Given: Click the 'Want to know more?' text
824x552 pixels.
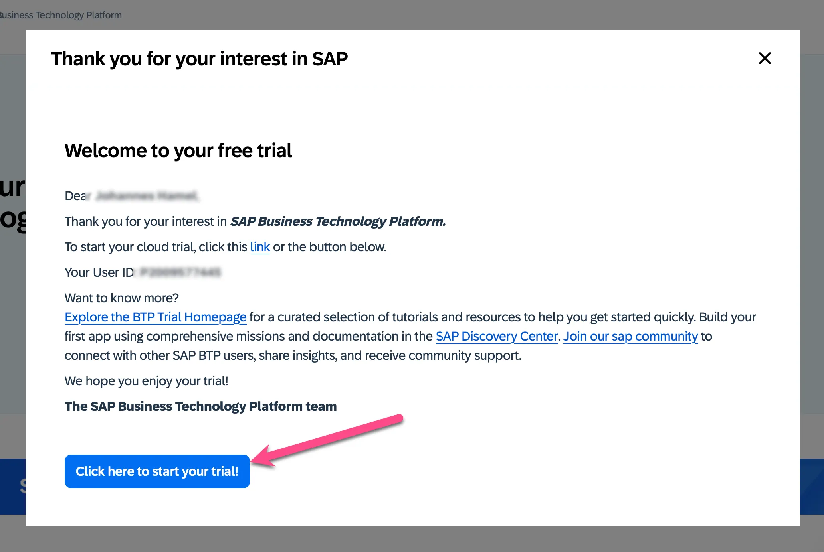Looking at the screenshot, I should click(x=122, y=298).
